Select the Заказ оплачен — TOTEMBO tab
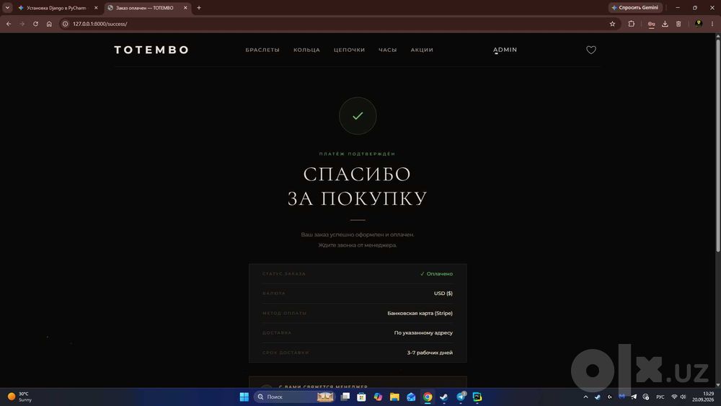 tap(144, 8)
